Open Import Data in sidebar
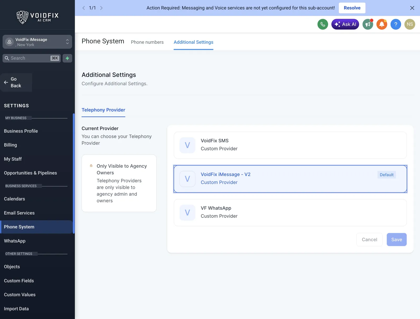Screen dimensions: 420x319 [x=17, y=309]
